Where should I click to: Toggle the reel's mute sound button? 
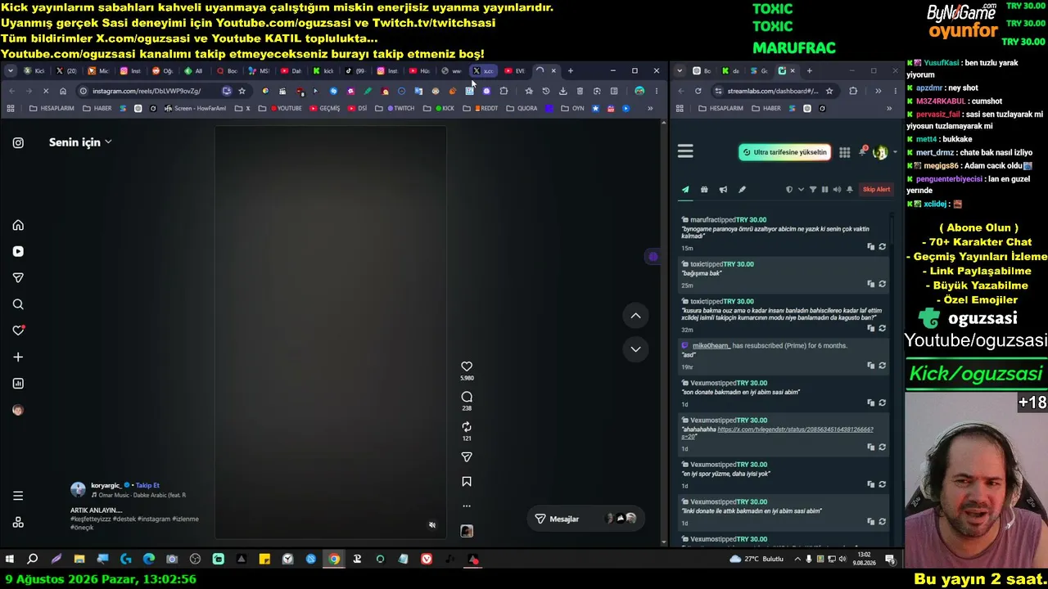[432, 525]
